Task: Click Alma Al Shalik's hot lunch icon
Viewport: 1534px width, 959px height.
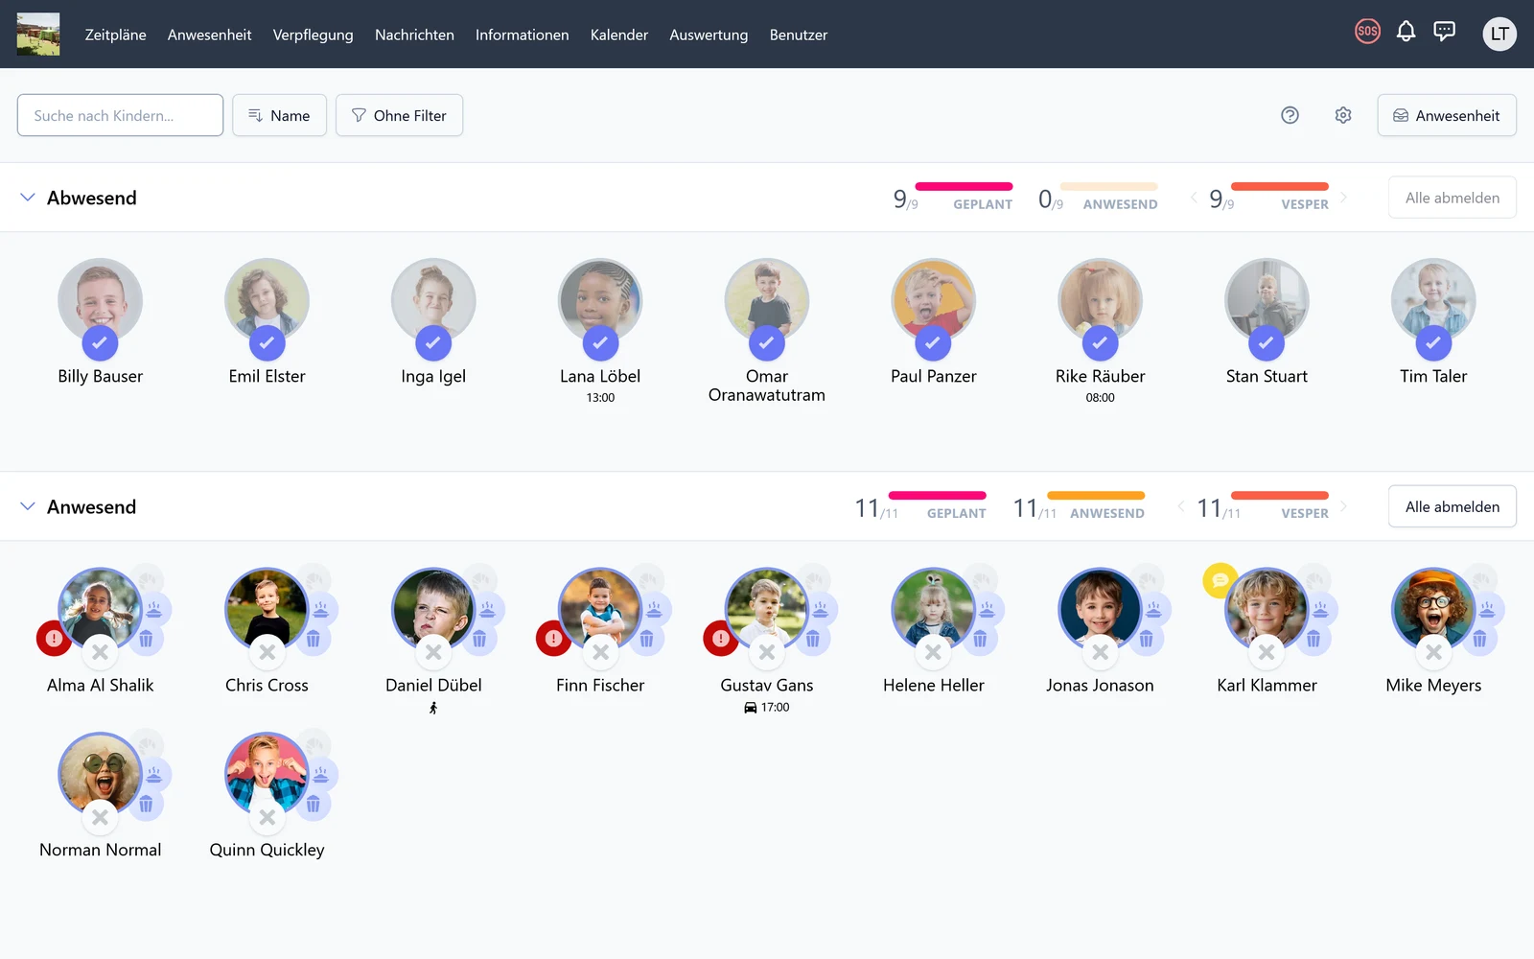Action: coord(154,609)
